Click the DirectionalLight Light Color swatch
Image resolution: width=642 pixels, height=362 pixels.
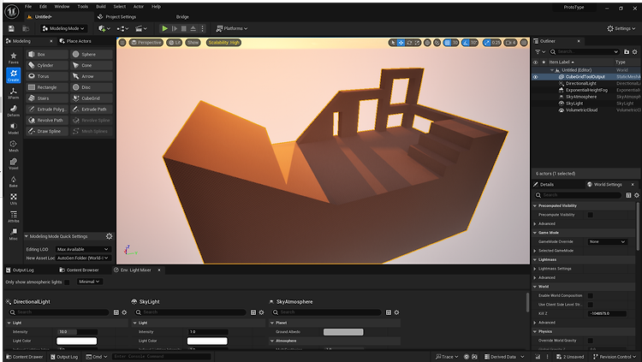[x=76, y=341]
